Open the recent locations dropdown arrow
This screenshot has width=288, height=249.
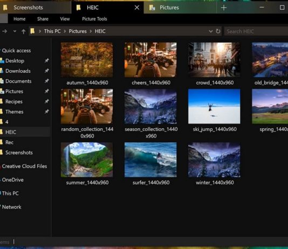click(x=15, y=31)
